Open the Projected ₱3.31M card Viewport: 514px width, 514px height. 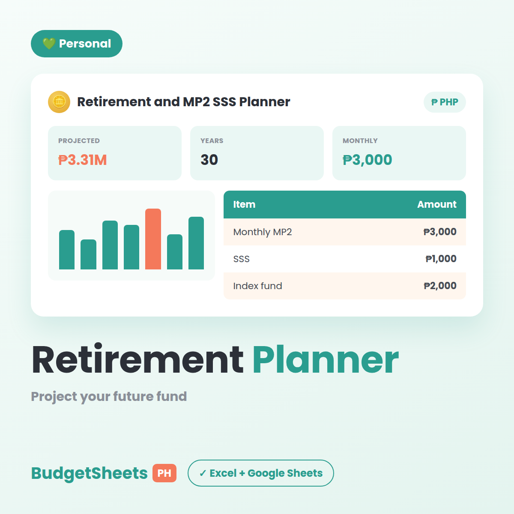tap(115, 153)
